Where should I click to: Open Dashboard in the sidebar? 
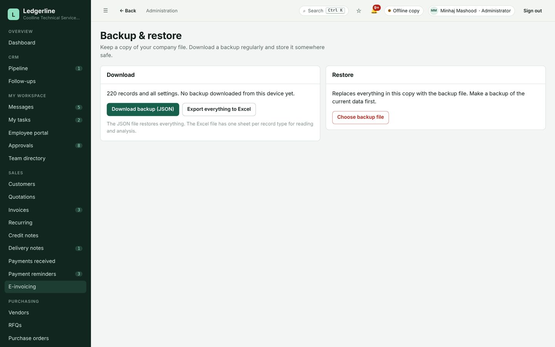[x=45, y=43]
